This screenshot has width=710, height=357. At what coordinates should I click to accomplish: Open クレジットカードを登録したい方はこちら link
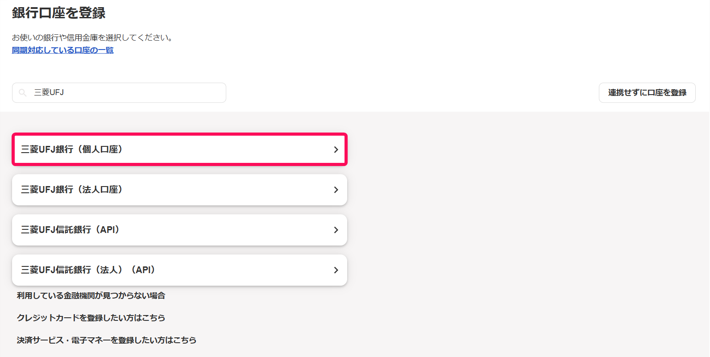point(91,318)
